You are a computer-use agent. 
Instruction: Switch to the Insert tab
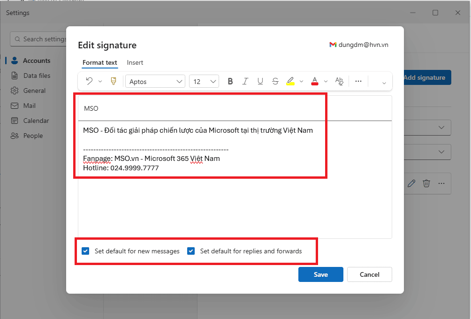[x=135, y=62]
